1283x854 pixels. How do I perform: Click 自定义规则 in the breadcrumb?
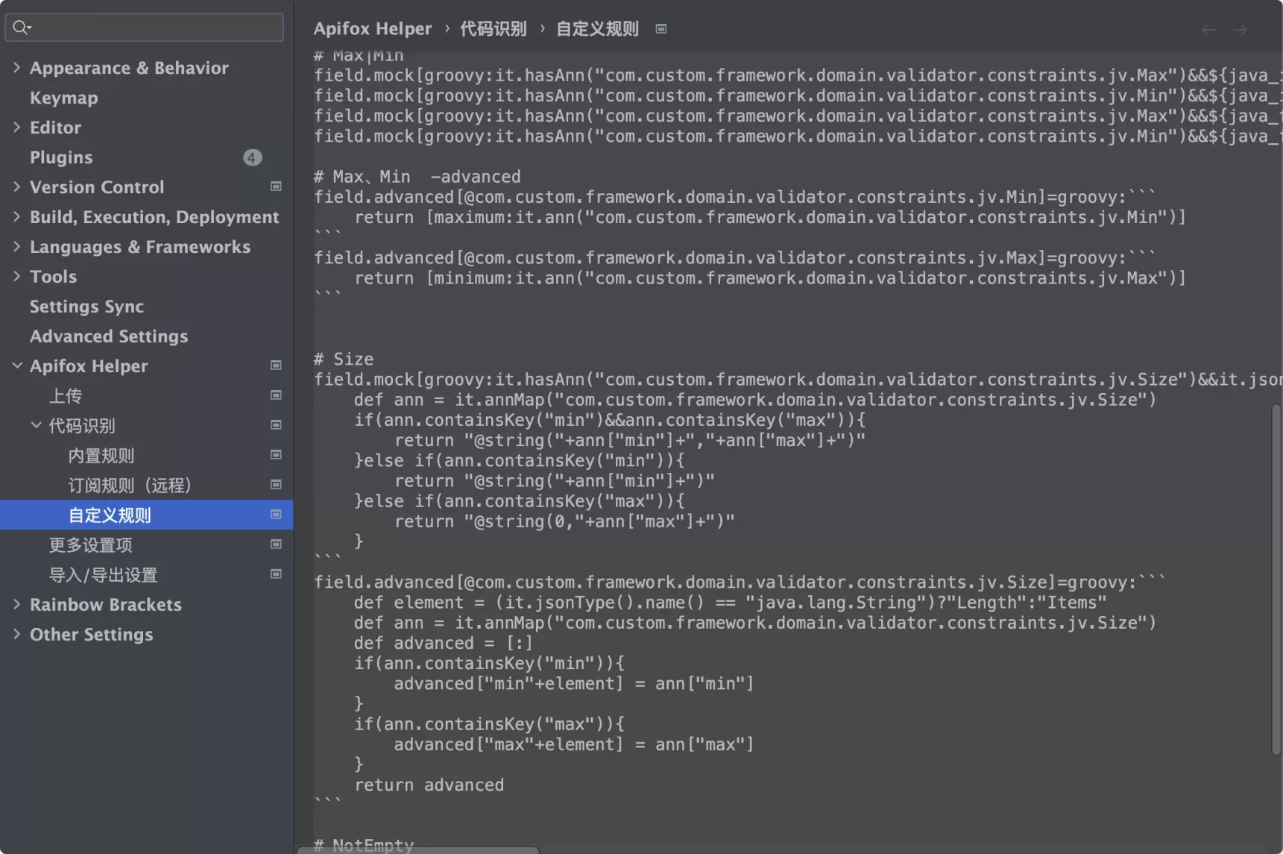point(597,29)
